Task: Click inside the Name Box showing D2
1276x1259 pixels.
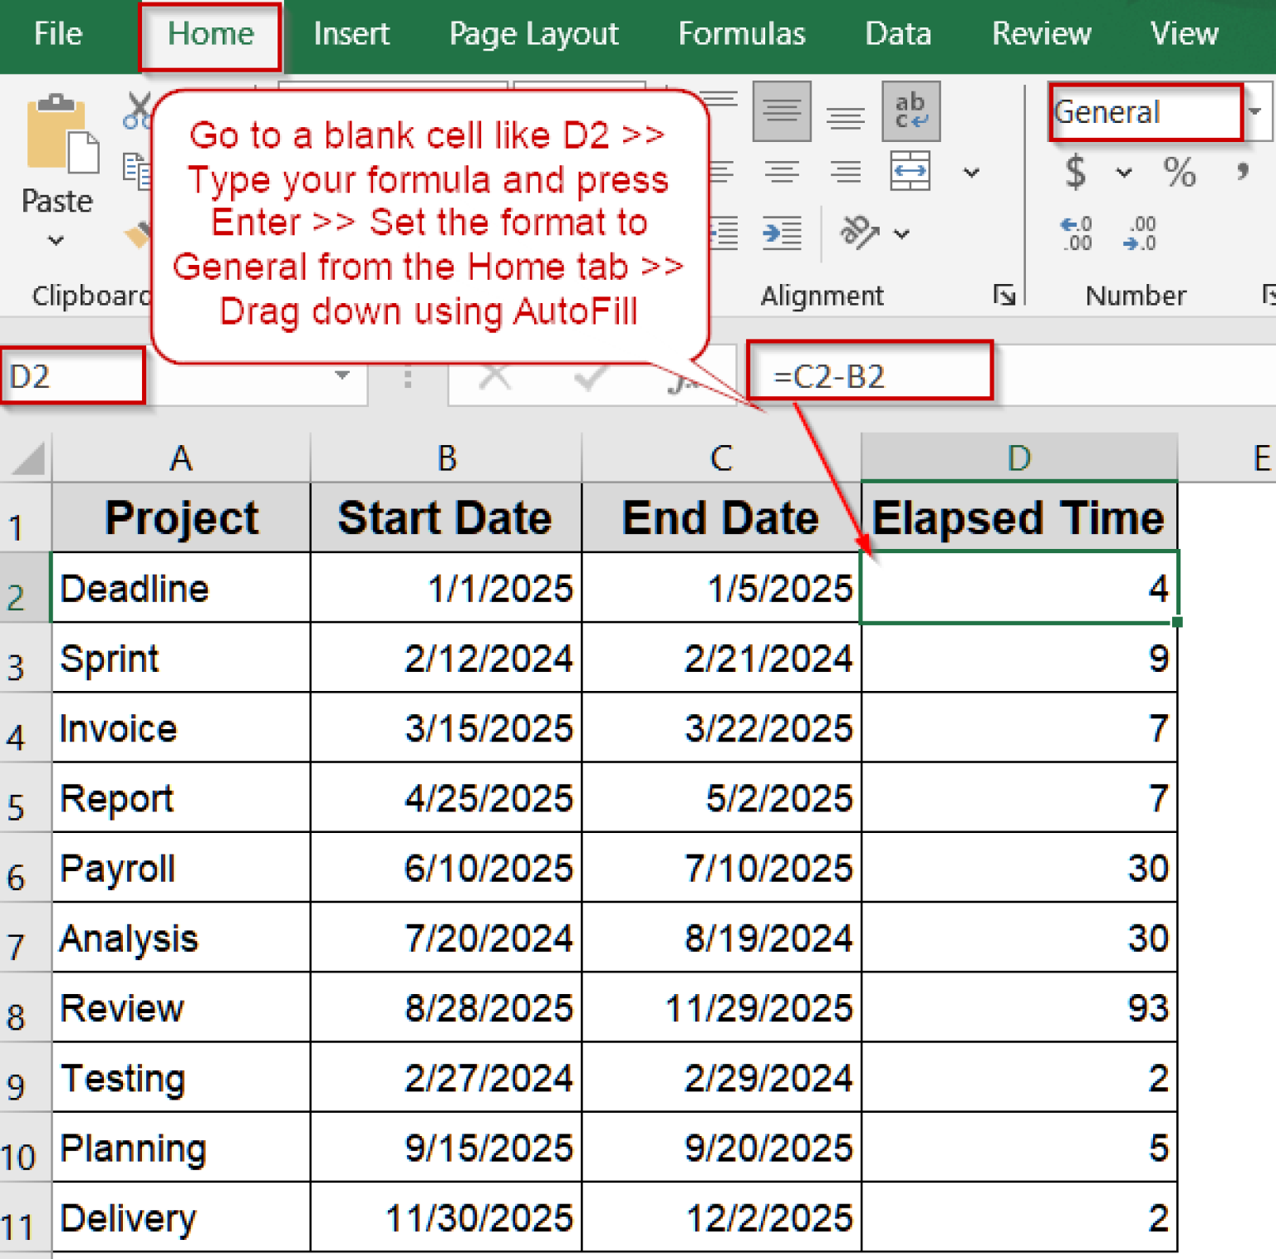Action: coord(73,376)
